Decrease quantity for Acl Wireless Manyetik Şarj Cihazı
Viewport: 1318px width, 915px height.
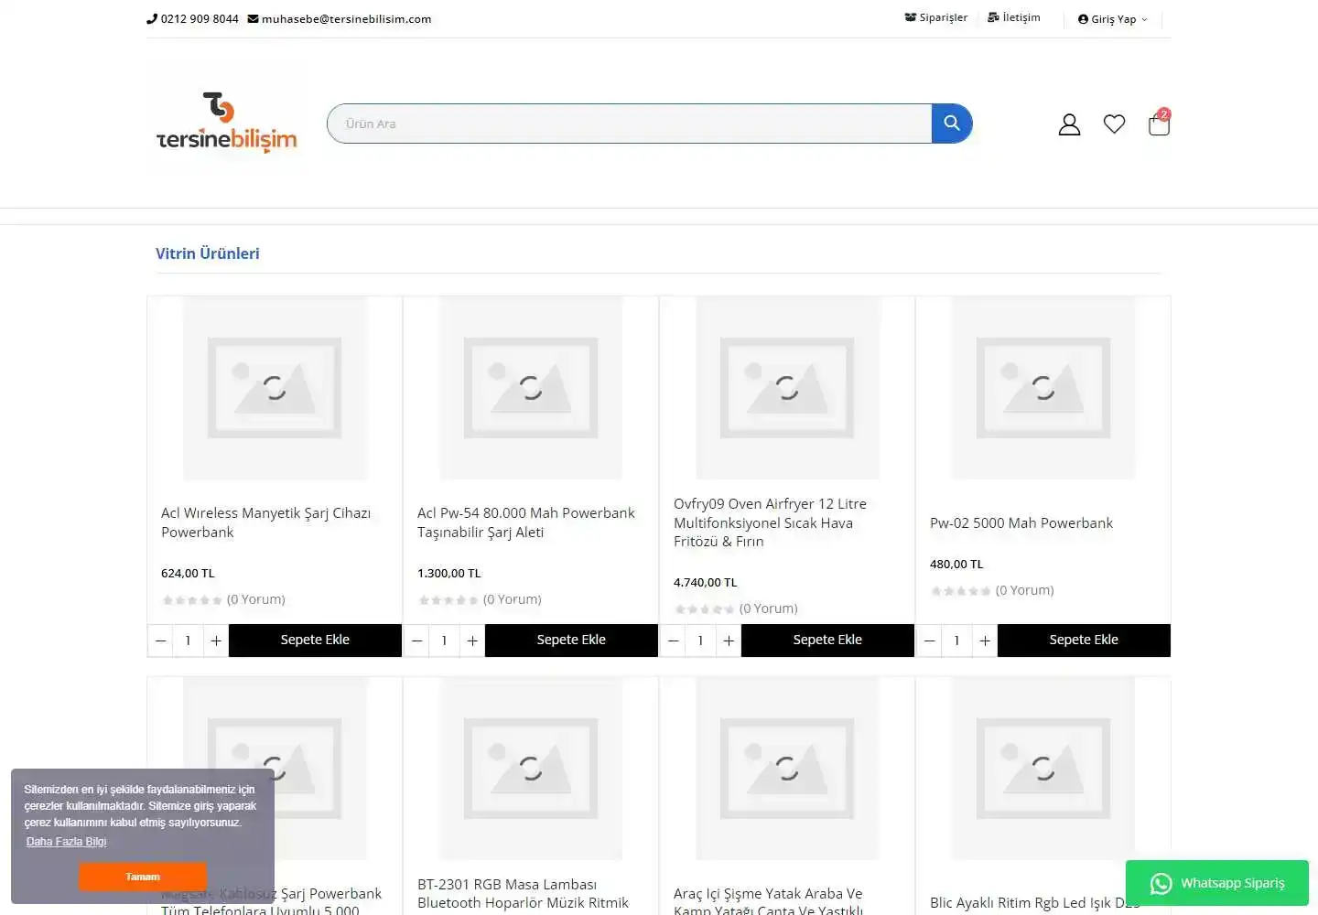(x=161, y=640)
